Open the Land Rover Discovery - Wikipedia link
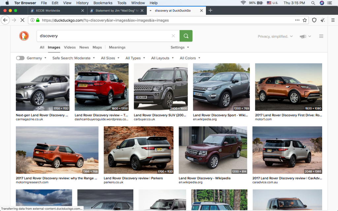The height and width of the screenshot is (211, 338). point(205,178)
